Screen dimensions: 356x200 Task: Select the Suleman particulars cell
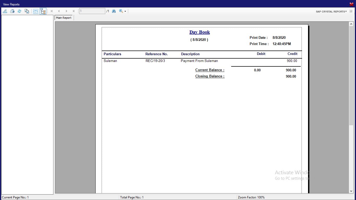click(111, 61)
